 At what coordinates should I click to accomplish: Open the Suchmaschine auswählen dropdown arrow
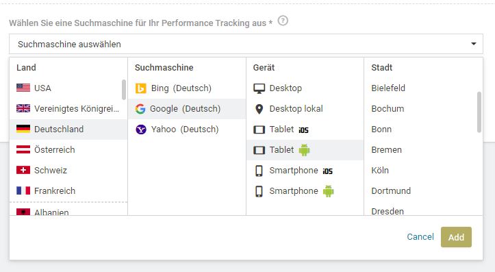(474, 44)
